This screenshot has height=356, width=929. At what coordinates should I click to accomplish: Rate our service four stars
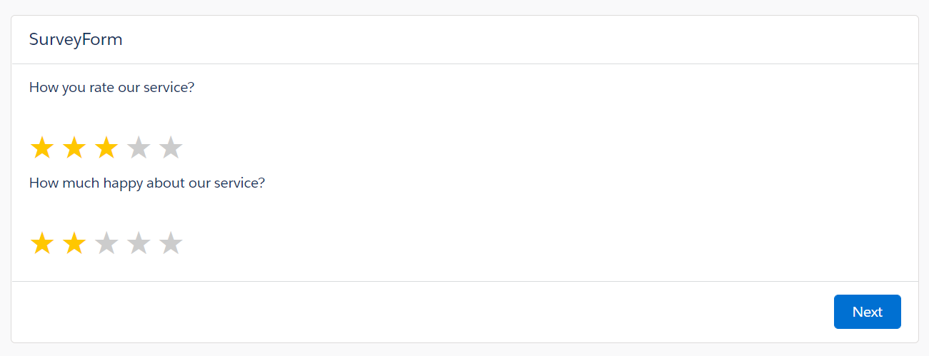pyautogui.click(x=139, y=148)
